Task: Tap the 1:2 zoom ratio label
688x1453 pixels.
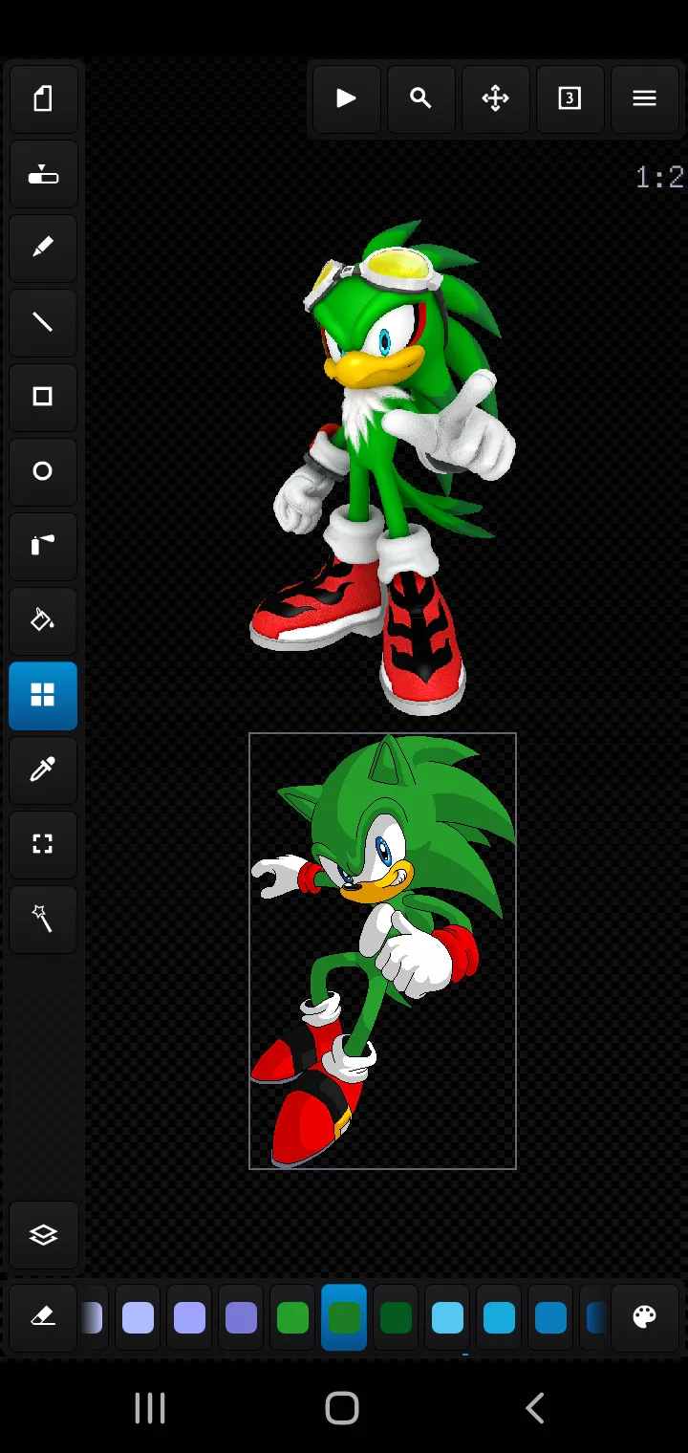Action: [659, 177]
